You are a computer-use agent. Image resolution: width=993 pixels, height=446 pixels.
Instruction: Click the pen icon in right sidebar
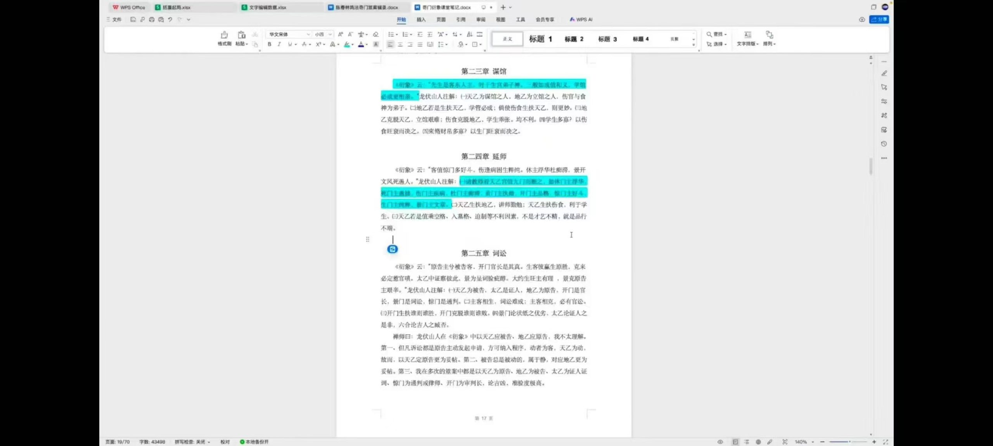(x=884, y=73)
